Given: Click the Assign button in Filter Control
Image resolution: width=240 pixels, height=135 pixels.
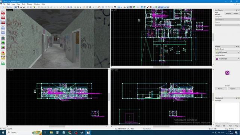Looking at the screenshot, I should click(x=218, y=126).
